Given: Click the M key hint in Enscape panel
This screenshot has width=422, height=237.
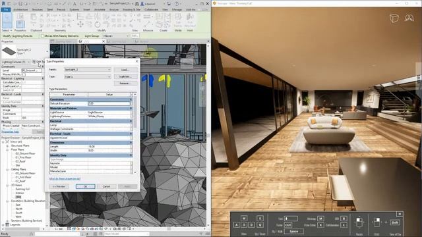Looking at the screenshot, I should [x=320, y=219].
